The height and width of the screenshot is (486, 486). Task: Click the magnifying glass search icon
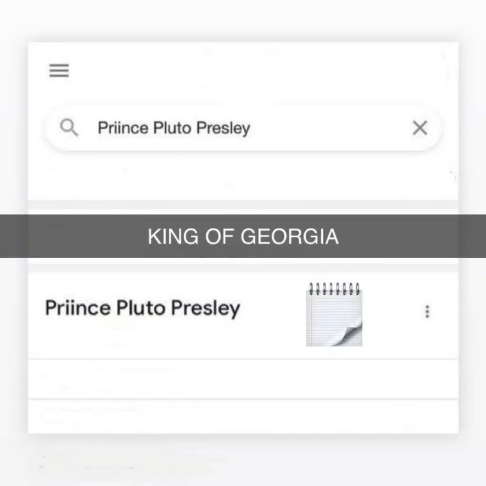point(69,128)
